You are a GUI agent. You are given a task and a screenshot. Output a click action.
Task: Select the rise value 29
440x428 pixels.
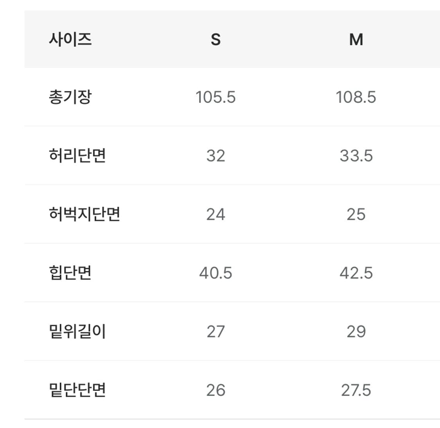356,331
